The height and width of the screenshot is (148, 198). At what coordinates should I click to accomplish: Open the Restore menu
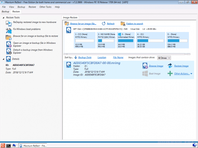coord(32,7)
